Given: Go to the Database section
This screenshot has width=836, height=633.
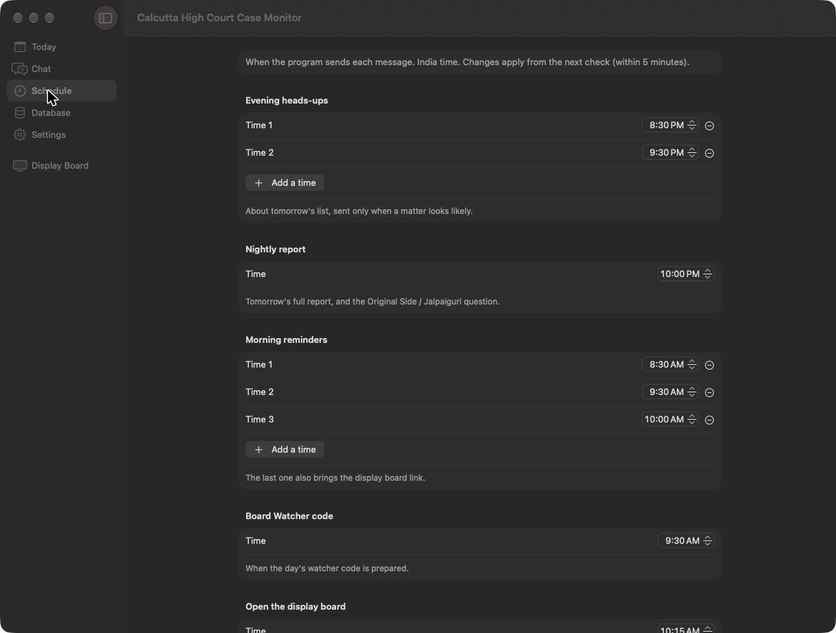Looking at the screenshot, I should point(62,112).
